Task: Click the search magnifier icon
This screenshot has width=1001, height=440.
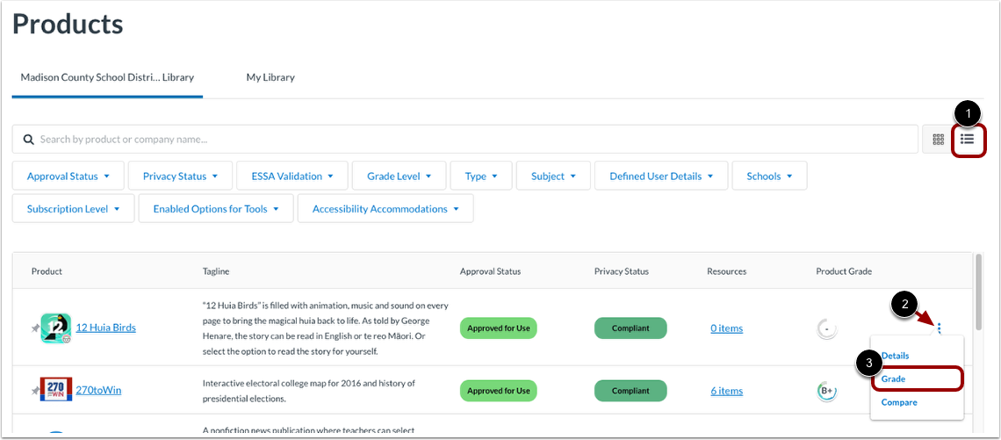Action: (28, 140)
